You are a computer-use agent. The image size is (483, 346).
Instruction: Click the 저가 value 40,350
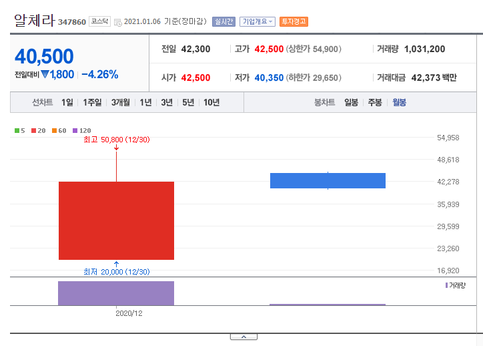(269, 77)
